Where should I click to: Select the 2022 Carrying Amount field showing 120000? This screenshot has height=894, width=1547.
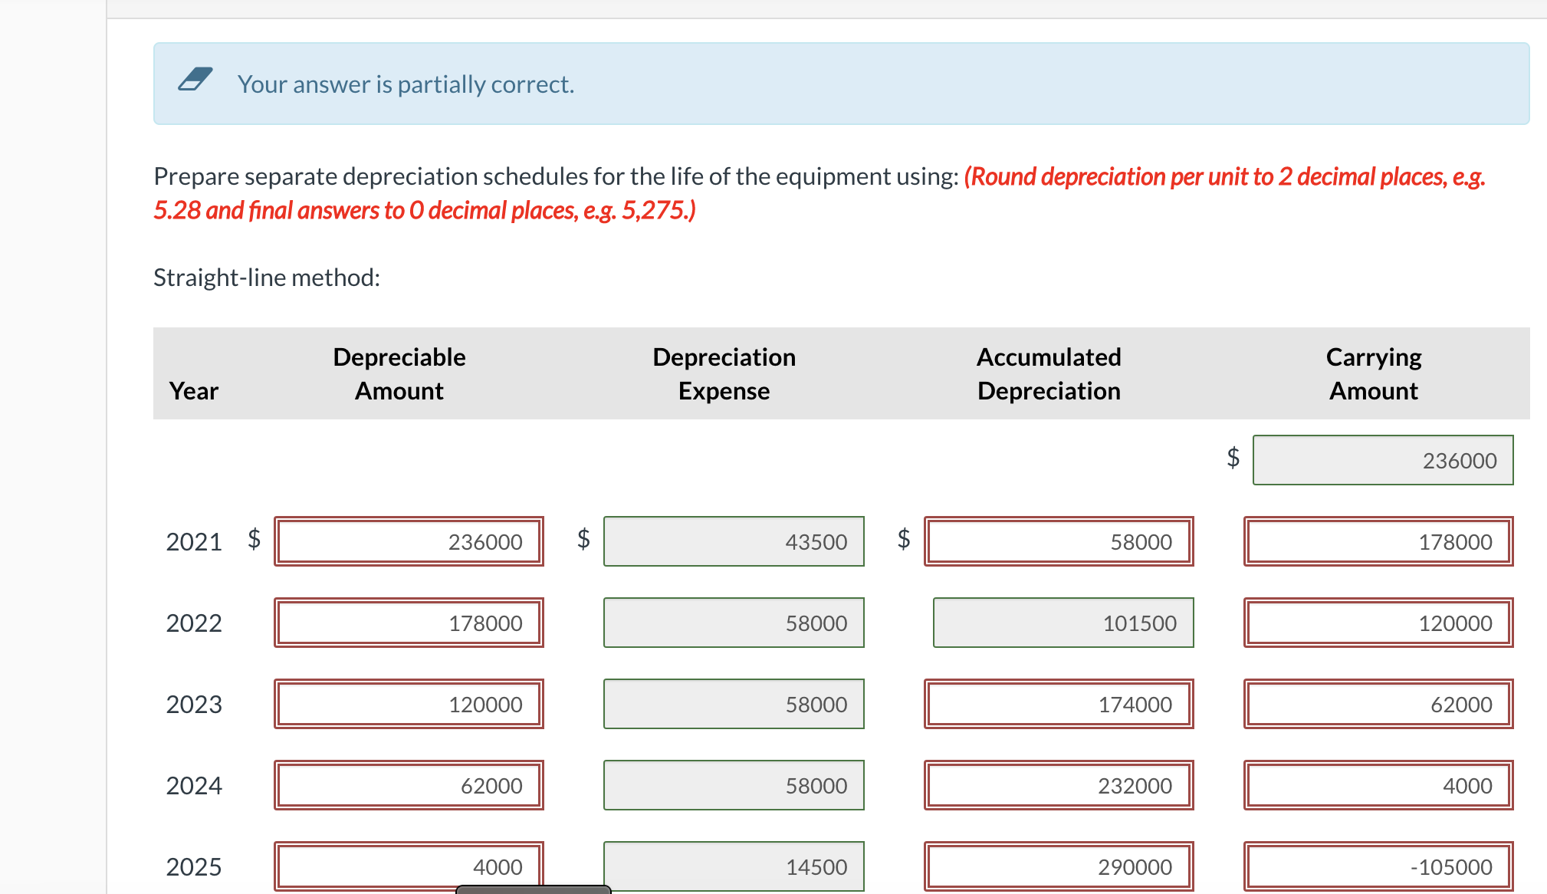1378,623
